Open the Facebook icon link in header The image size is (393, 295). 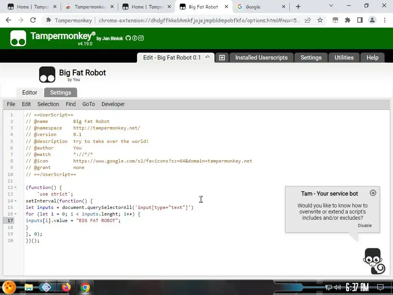(135, 38)
